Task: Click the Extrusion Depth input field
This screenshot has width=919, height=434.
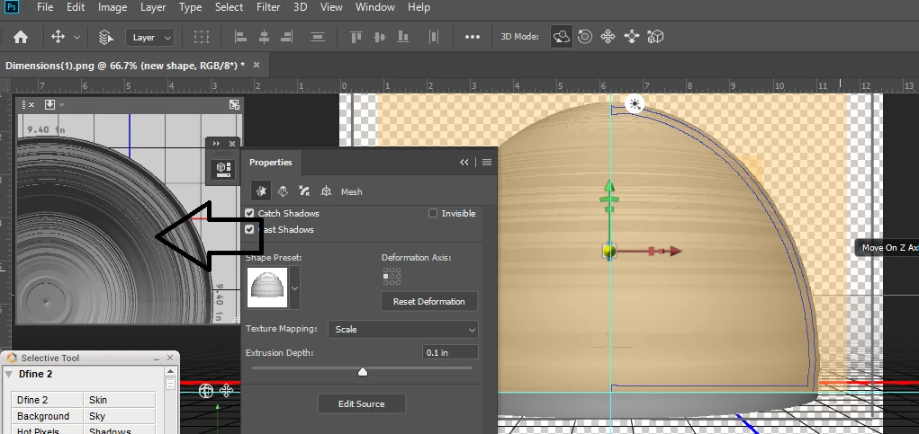Action: pyautogui.click(x=450, y=353)
